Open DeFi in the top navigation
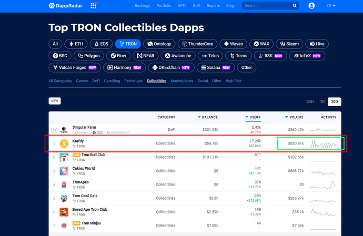 (196, 6)
